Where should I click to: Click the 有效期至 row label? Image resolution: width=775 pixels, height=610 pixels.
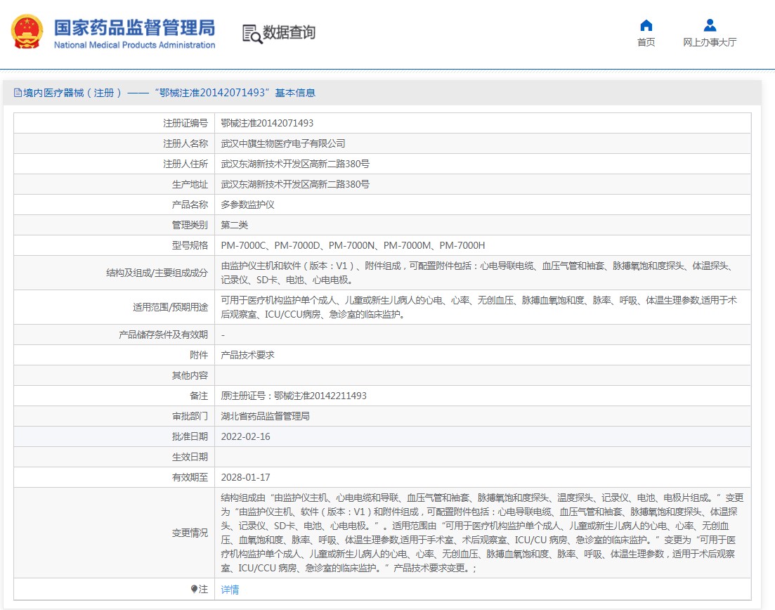(x=190, y=477)
